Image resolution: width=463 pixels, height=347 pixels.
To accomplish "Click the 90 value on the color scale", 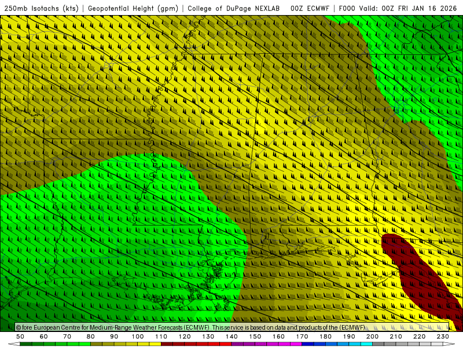I will (x=114, y=337).
